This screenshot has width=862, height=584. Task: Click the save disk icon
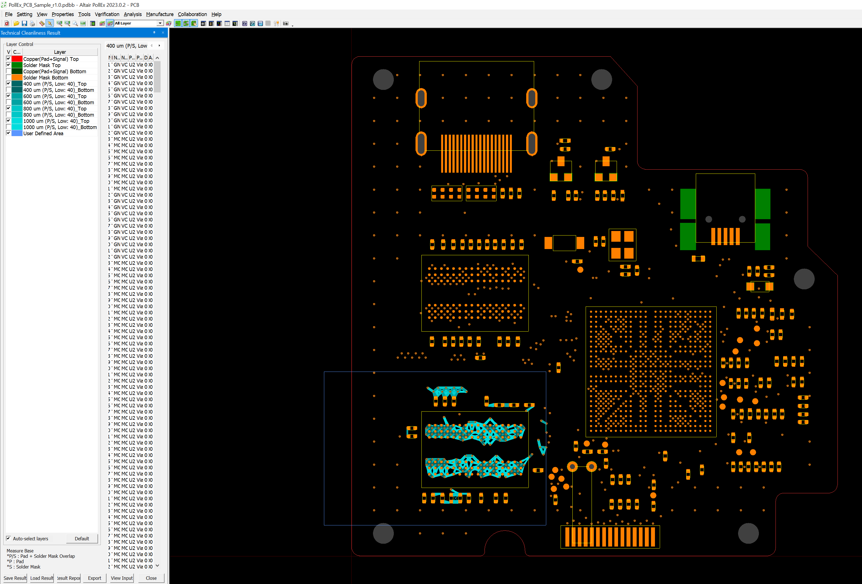25,23
